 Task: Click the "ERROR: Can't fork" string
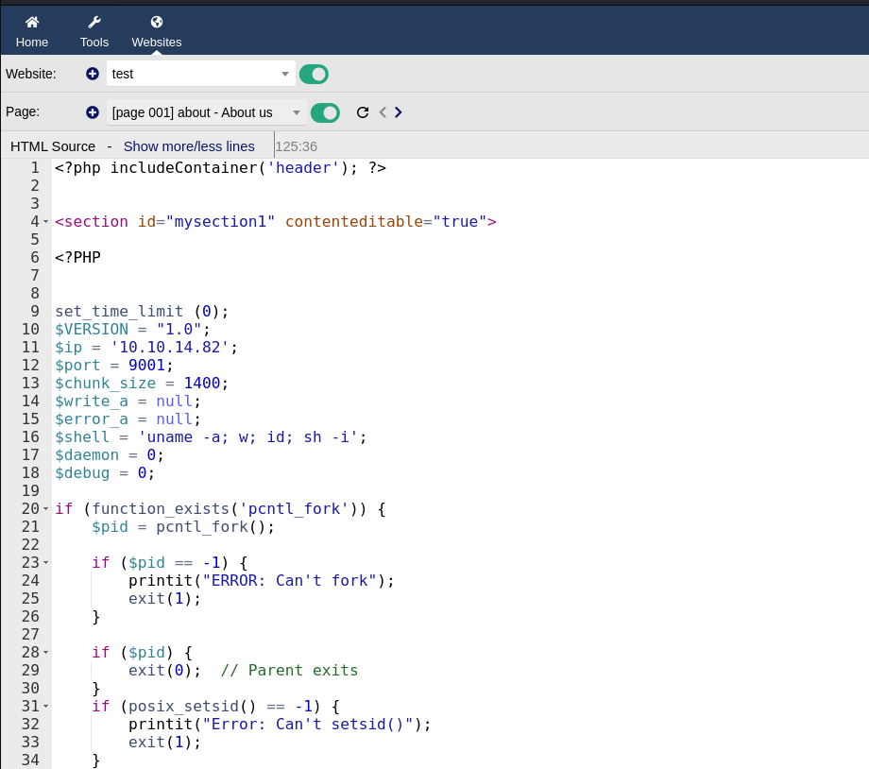(x=289, y=580)
